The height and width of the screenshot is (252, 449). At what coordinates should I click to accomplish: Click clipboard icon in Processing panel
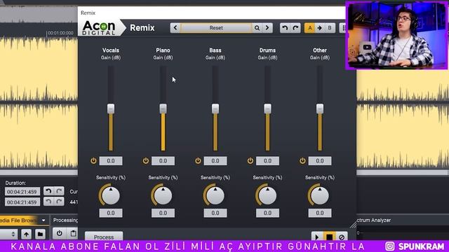73,233
